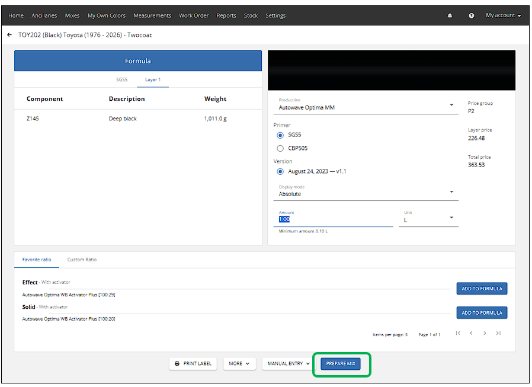Viewport: 532px width, 387px height.
Task: Select the SG55 primer radio button
Action: [280, 135]
